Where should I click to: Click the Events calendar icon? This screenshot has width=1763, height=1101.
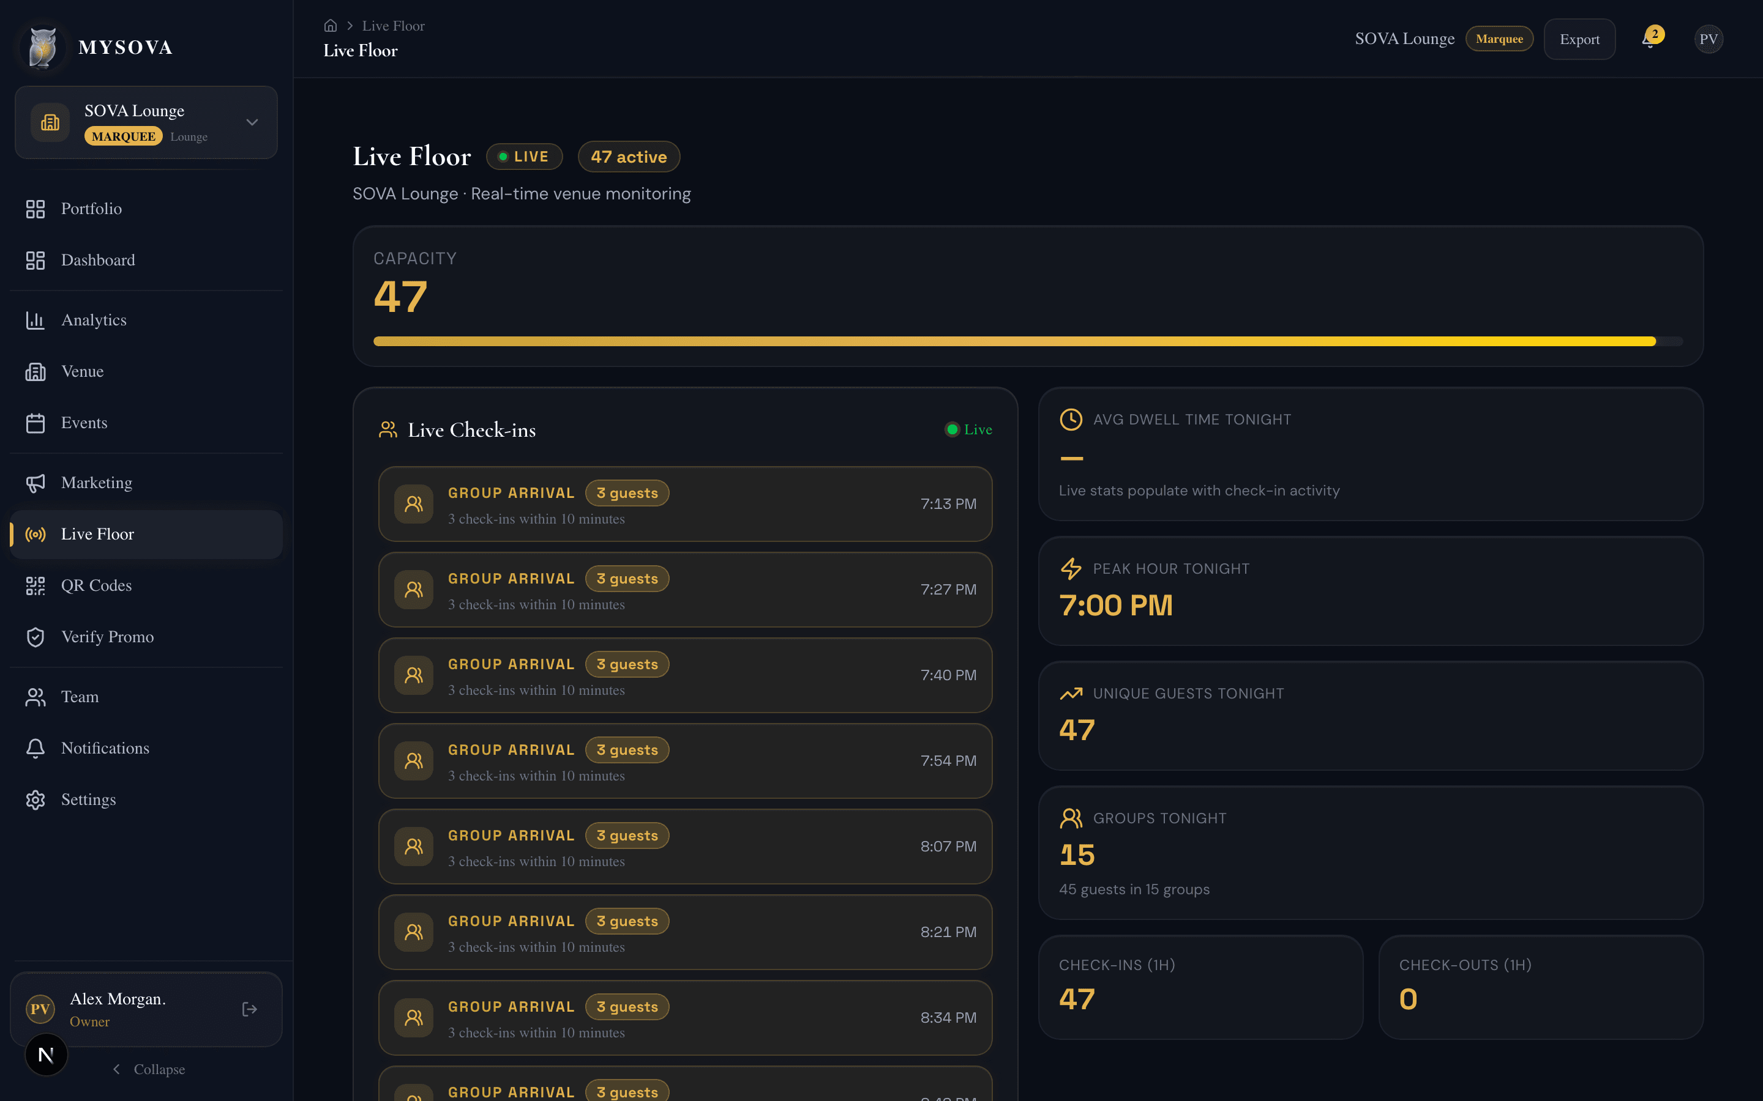click(x=36, y=422)
